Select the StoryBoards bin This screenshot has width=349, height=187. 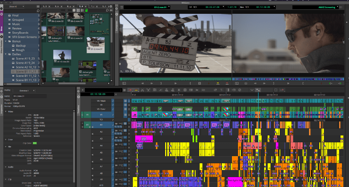[x=20, y=33]
